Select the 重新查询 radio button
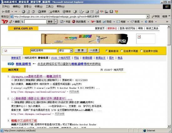172x133 pixels. tap(107, 51)
